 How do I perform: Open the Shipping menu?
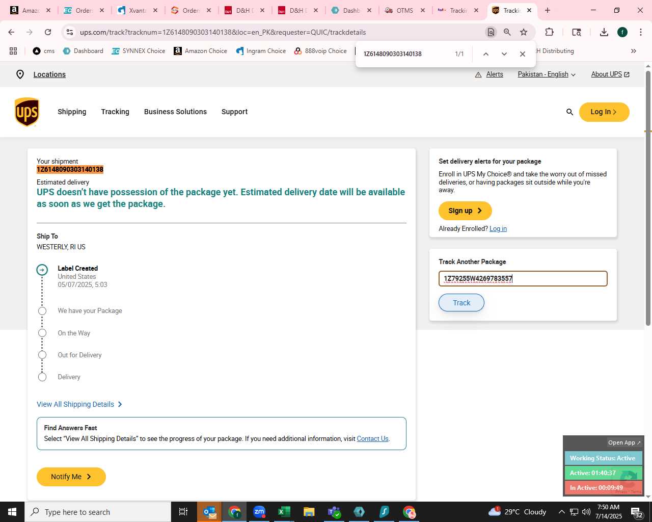click(72, 112)
